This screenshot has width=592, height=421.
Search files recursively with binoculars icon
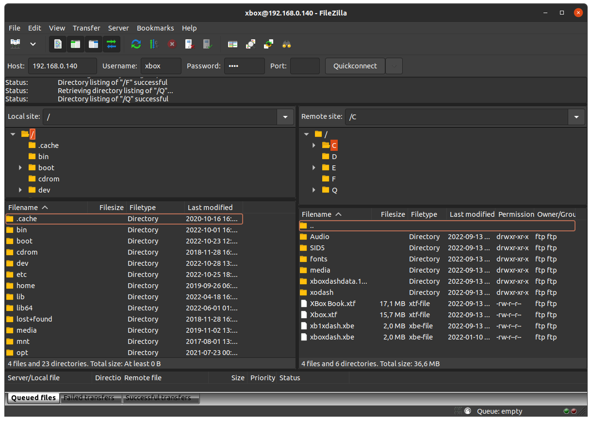coord(287,44)
